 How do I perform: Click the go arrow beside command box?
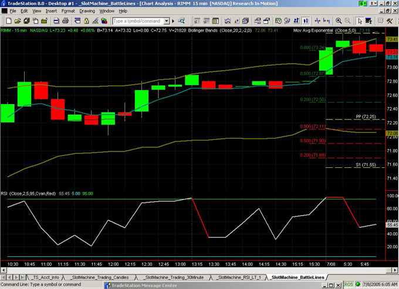click(173, 21)
